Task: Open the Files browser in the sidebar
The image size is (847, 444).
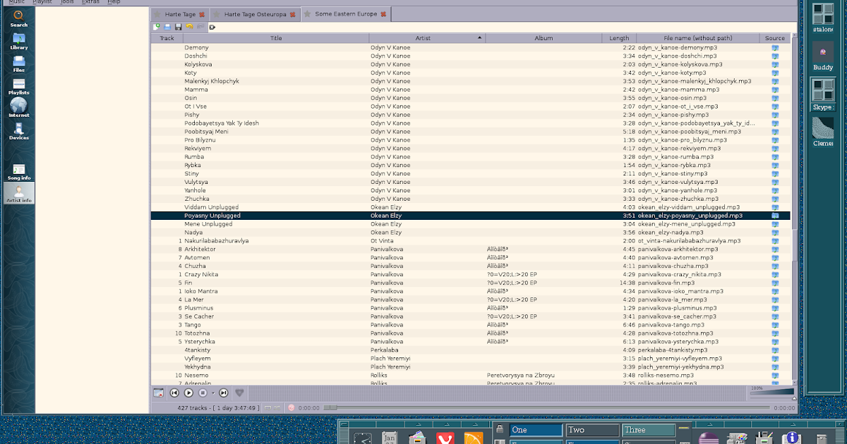Action: (x=18, y=63)
